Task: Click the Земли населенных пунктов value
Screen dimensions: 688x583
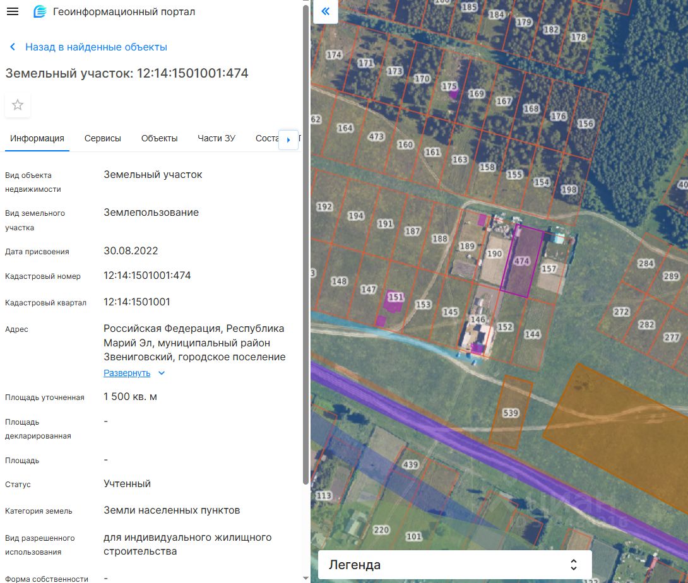Action: click(x=172, y=510)
